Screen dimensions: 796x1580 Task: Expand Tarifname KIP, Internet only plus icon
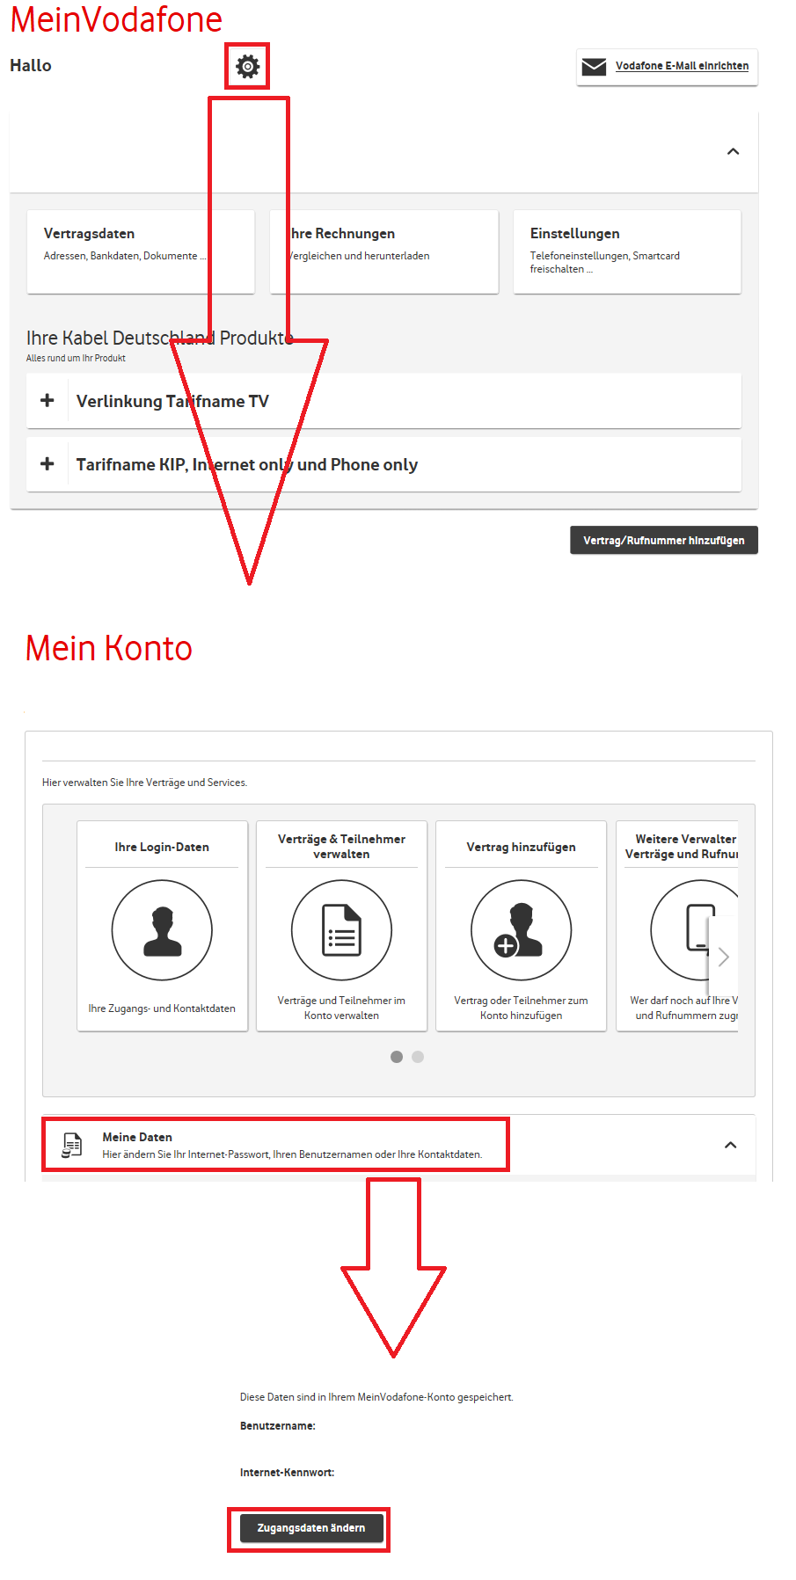tap(47, 463)
